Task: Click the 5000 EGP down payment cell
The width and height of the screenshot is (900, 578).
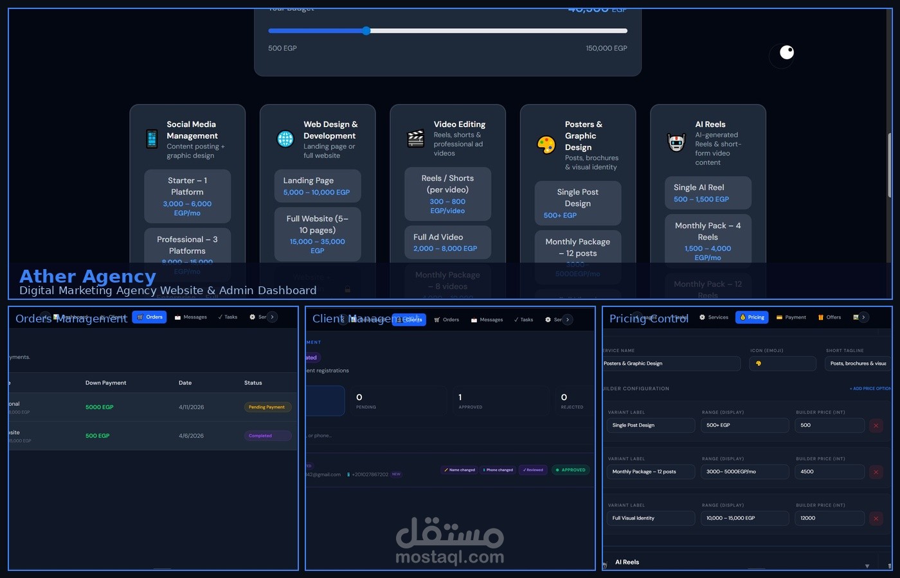Action: [100, 407]
